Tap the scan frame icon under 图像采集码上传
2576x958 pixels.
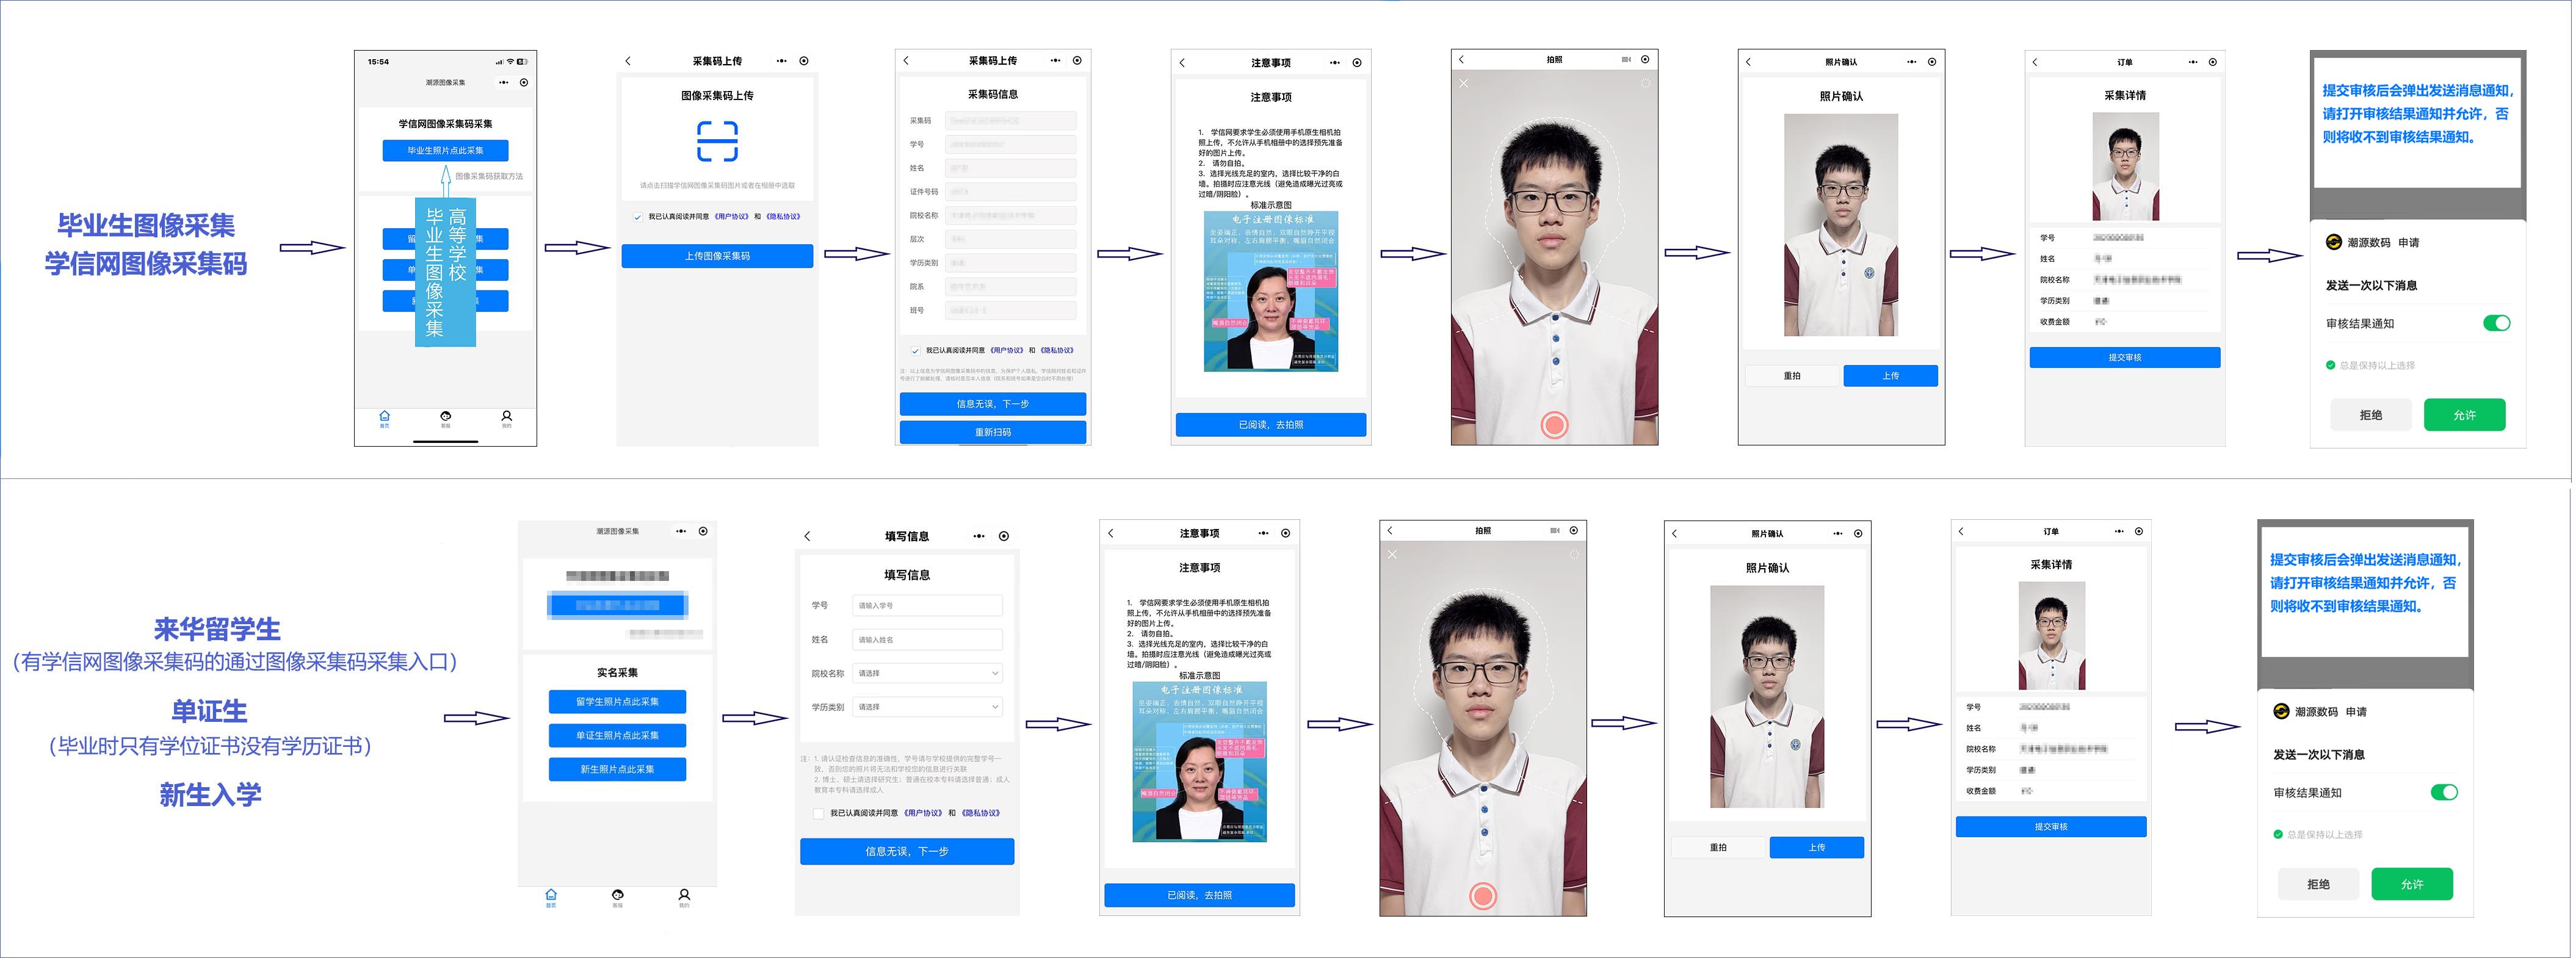tap(717, 141)
